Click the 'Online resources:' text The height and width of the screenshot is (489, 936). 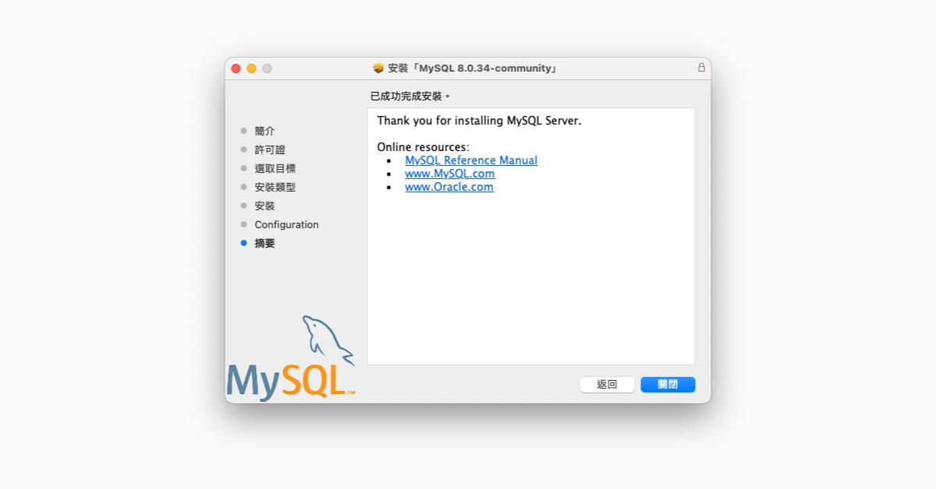pyautogui.click(x=424, y=147)
